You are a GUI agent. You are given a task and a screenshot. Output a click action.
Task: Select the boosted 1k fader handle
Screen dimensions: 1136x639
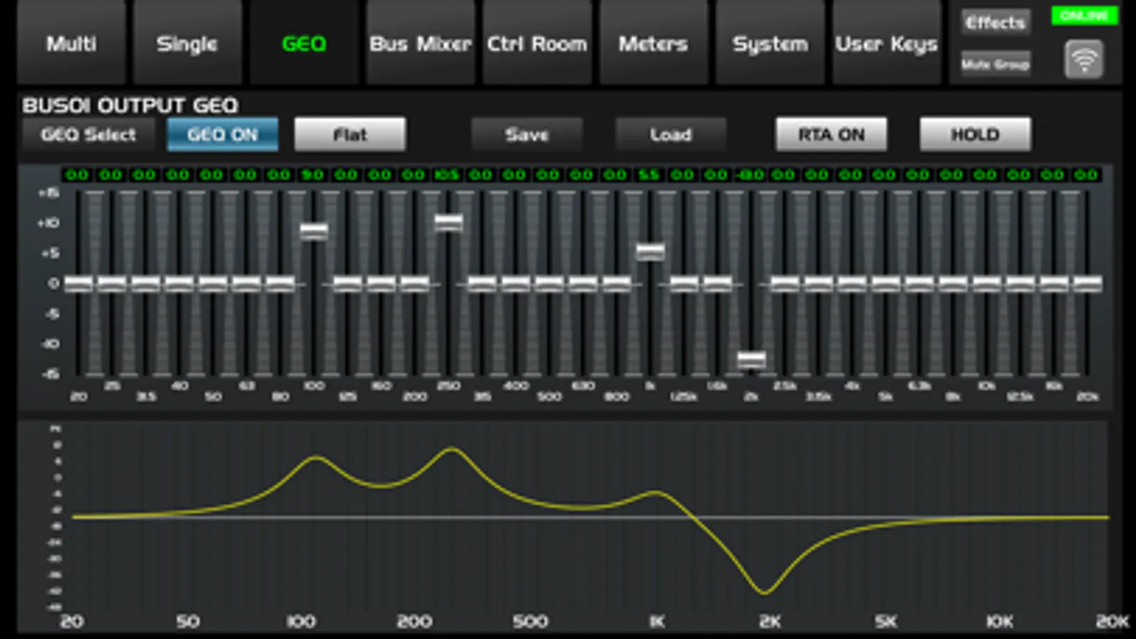tap(650, 251)
